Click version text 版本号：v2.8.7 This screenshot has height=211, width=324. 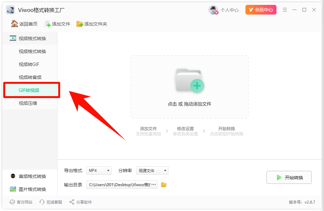tap(302, 202)
